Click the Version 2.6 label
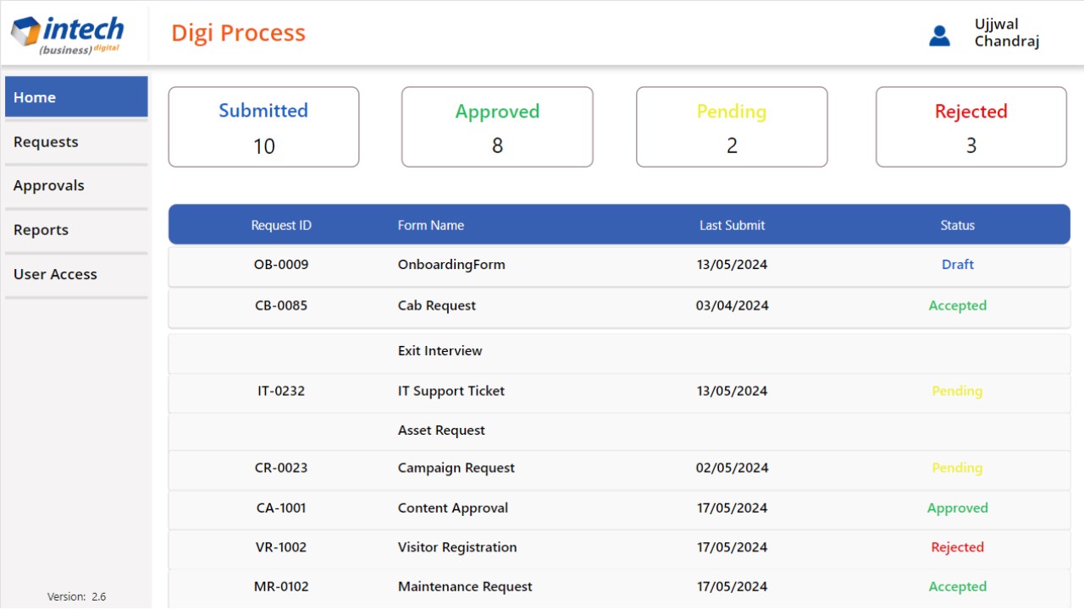The image size is (1084, 609). click(76, 597)
